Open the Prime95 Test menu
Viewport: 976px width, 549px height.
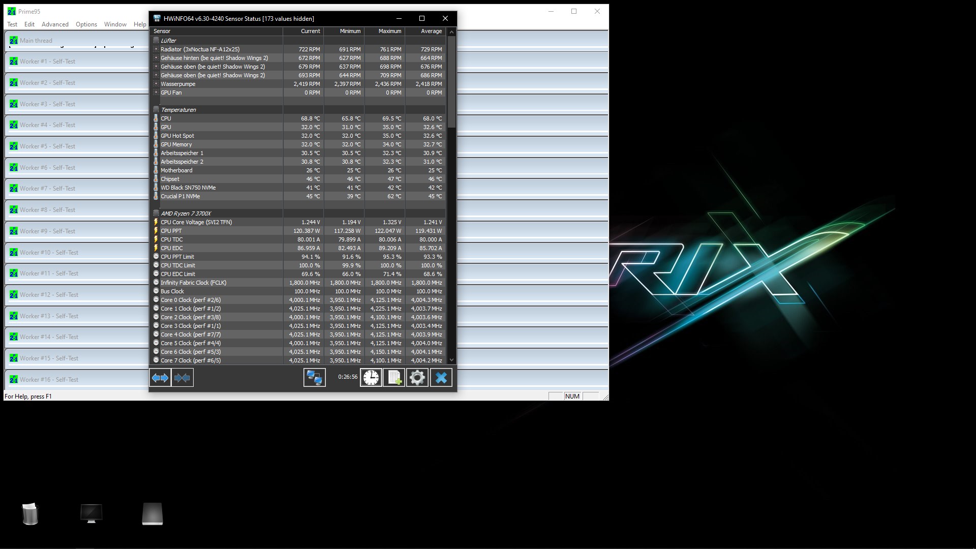(x=12, y=24)
